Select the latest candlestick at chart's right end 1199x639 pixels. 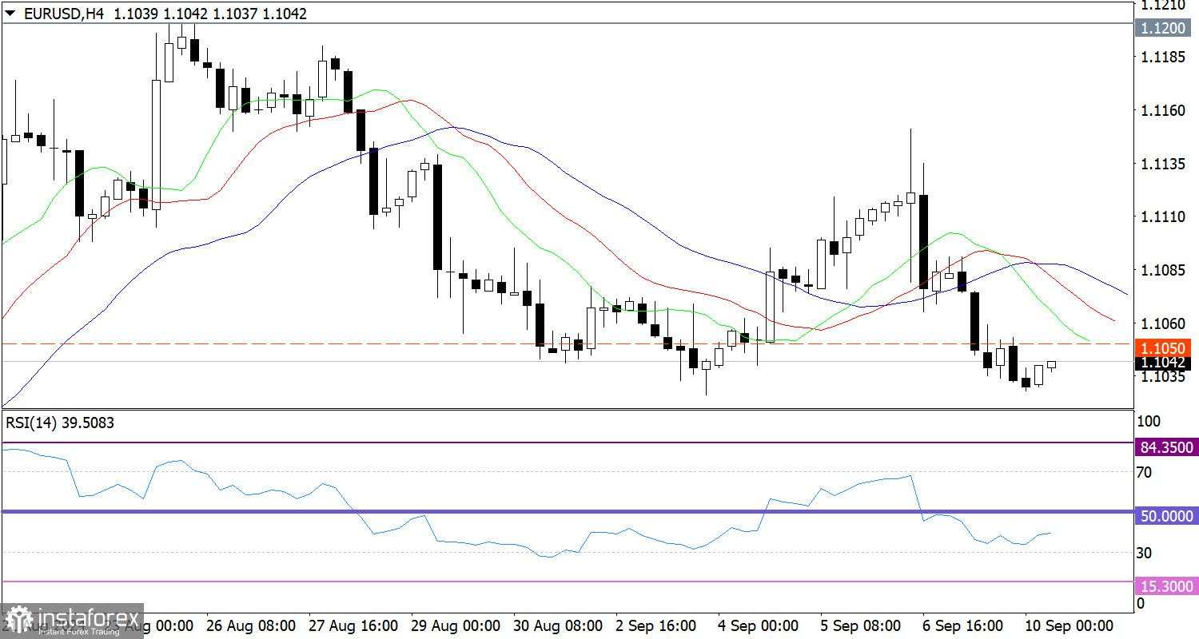point(1051,365)
